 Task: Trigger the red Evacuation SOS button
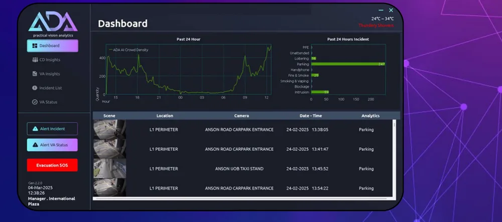tap(52, 165)
